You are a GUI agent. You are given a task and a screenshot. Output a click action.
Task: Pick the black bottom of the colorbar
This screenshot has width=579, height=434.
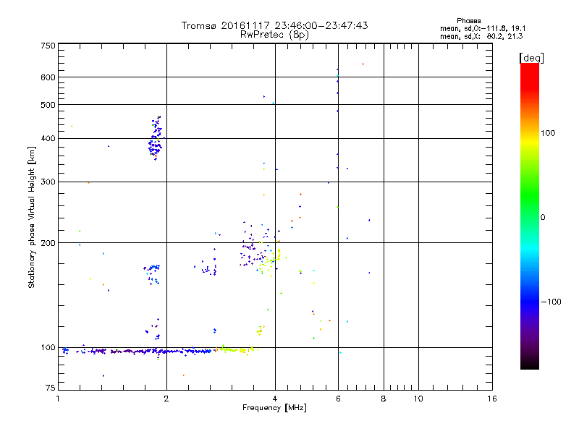coord(530,364)
